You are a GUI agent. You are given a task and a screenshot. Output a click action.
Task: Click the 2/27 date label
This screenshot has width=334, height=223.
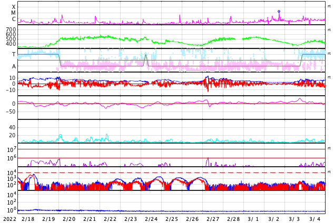(x=213, y=219)
